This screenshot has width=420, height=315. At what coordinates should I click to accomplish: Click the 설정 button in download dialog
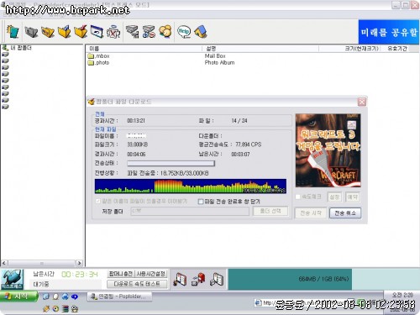tap(334, 197)
